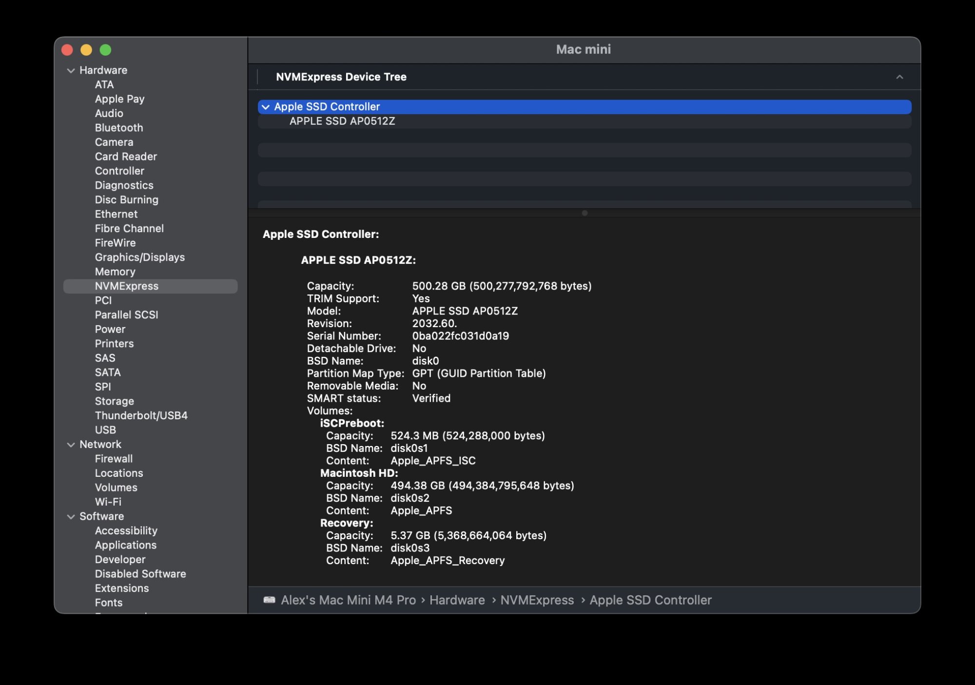Open Bluetooth in the Hardware list
This screenshot has width=975, height=685.
pyautogui.click(x=119, y=128)
